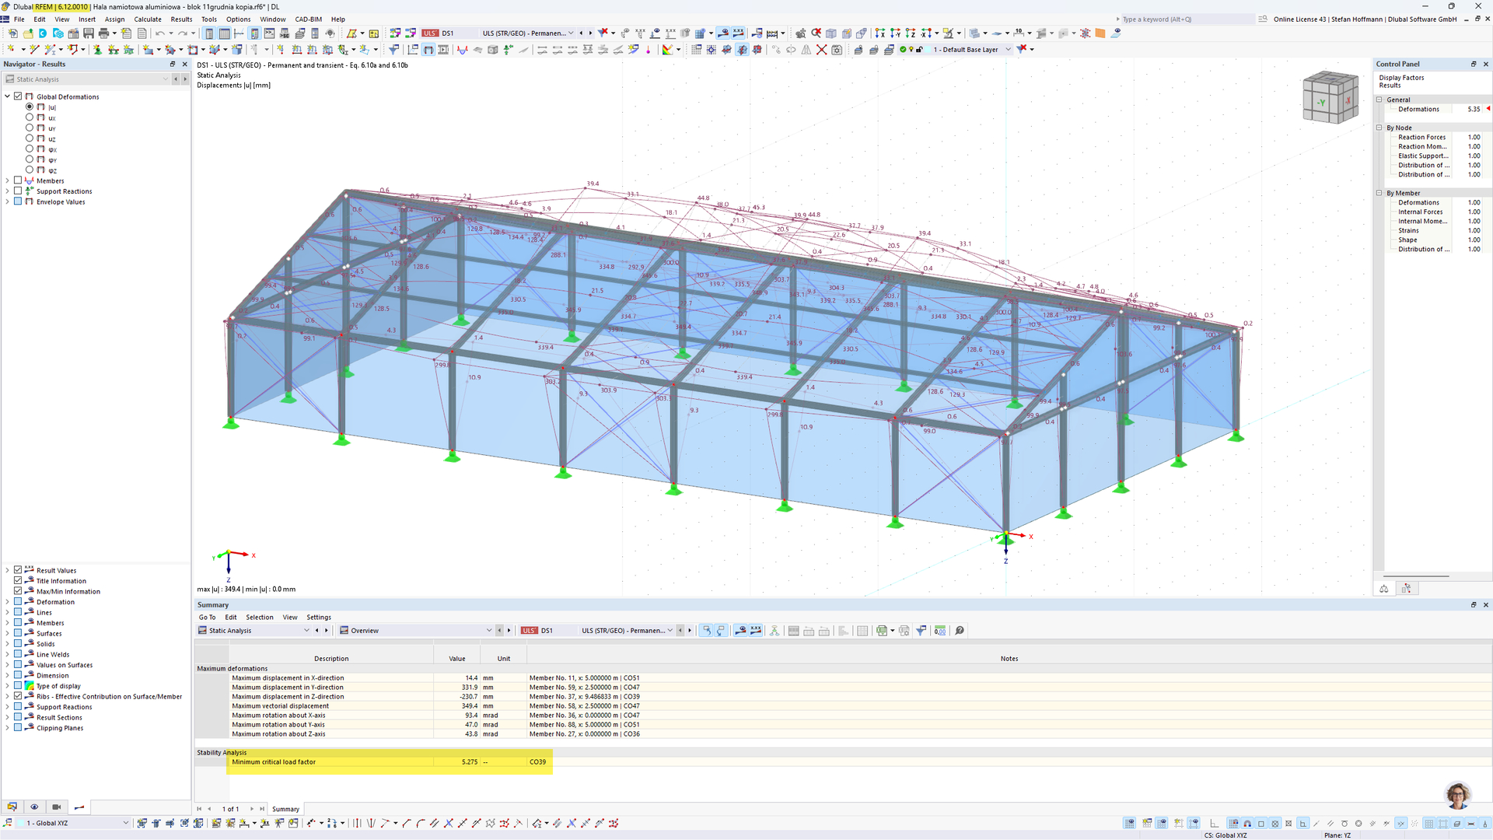Enable the Clipping Planes checkbox
This screenshot has width=1493, height=840.
point(18,728)
